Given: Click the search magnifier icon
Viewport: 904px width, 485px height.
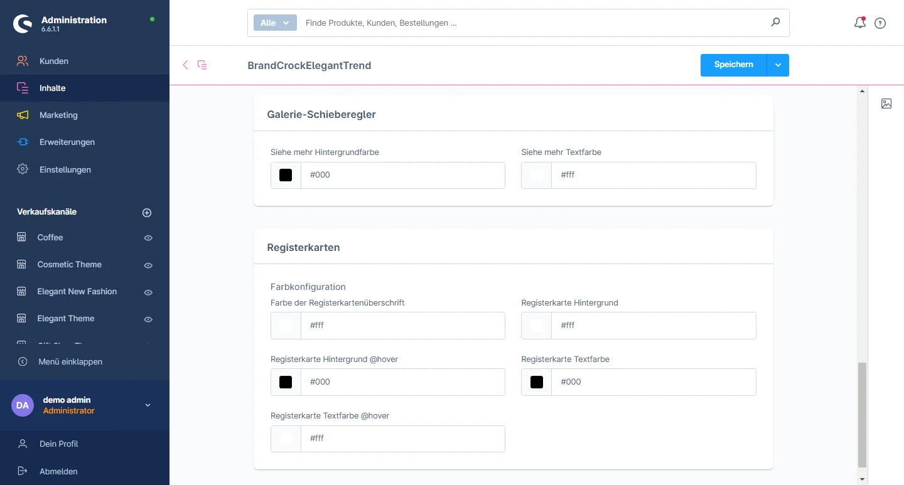Looking at the screenshot, I should [x=775, y=23].
